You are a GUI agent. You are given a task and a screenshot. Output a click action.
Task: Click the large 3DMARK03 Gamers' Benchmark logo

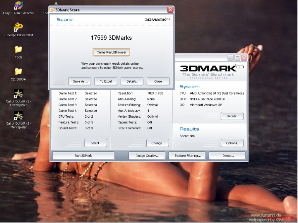[212, 71]
